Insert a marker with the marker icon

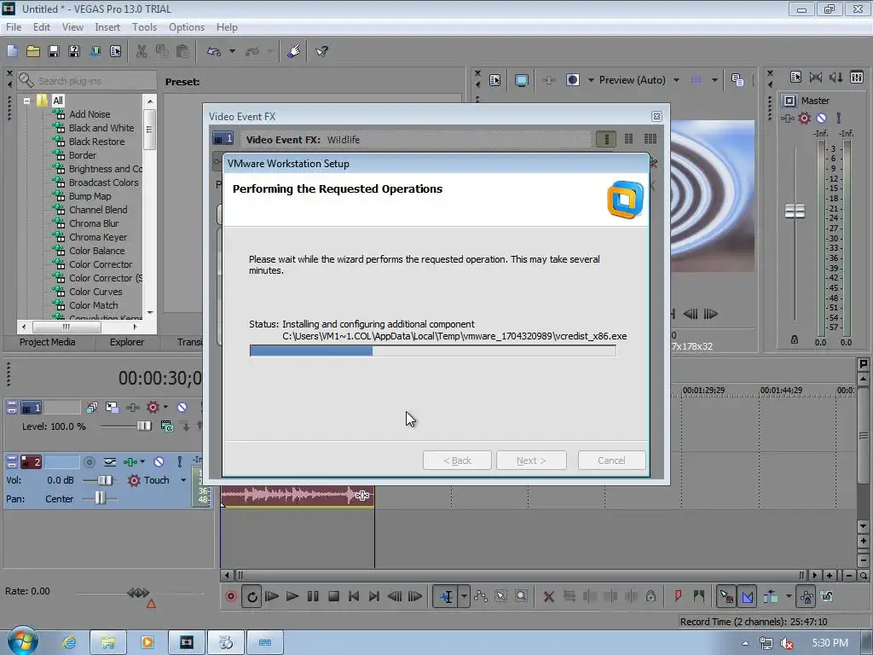click(x=678, y=596)
